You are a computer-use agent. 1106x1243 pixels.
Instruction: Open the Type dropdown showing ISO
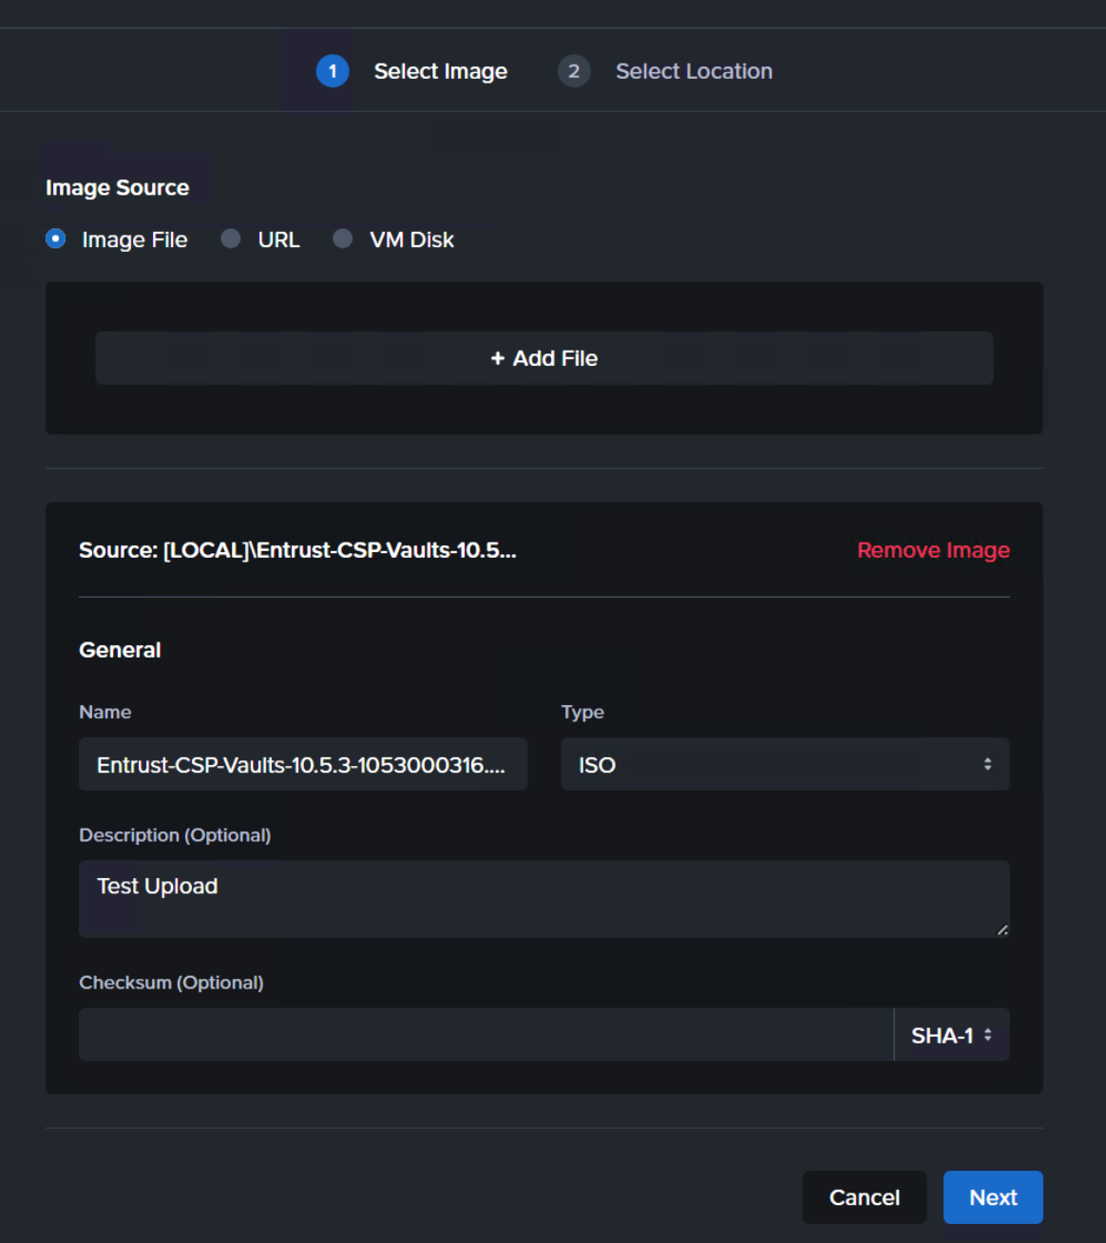click(x=785, y=764)
